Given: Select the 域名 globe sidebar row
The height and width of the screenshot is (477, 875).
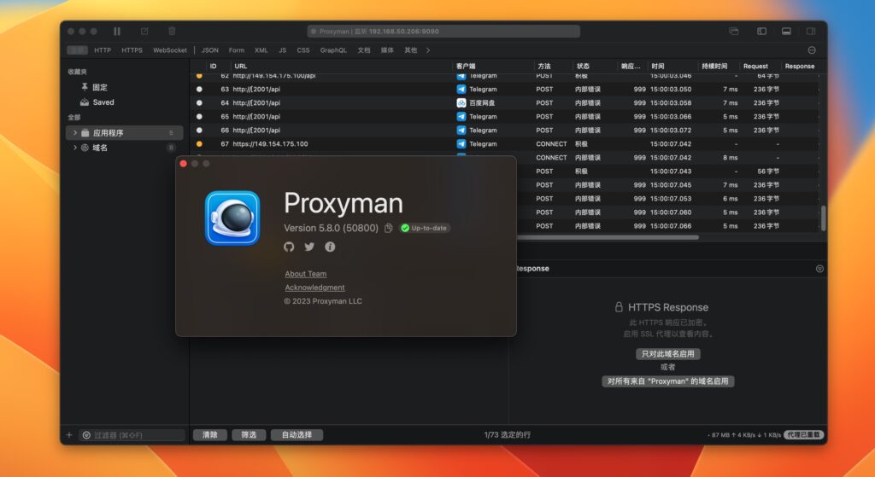Looking at the screenshot, I should [x=125, y=148].
